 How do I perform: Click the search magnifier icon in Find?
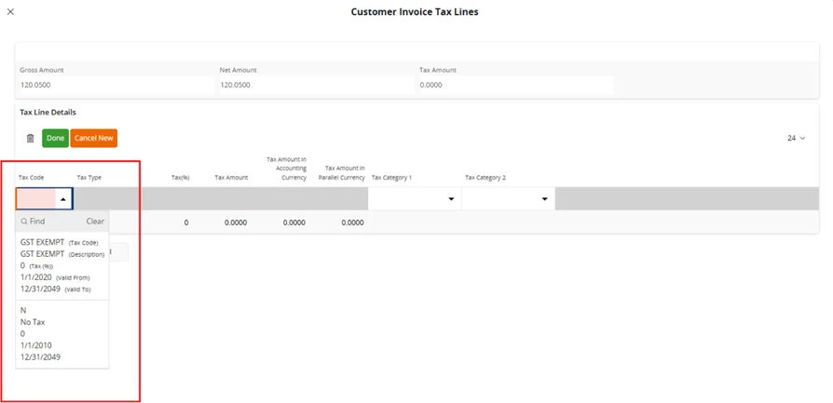[24, 222]
